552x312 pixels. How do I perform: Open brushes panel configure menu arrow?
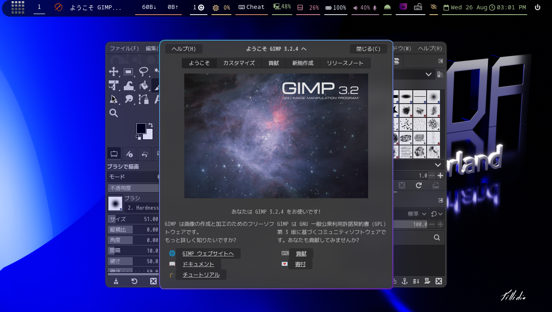441,61
